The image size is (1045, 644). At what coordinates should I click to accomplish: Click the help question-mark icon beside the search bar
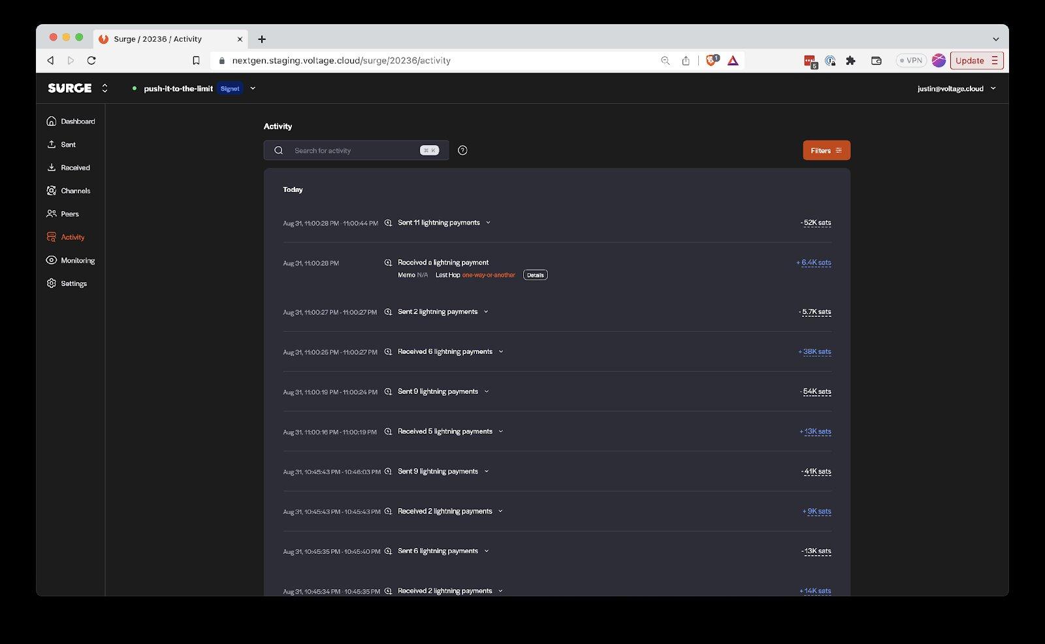(x=462, y=150)
